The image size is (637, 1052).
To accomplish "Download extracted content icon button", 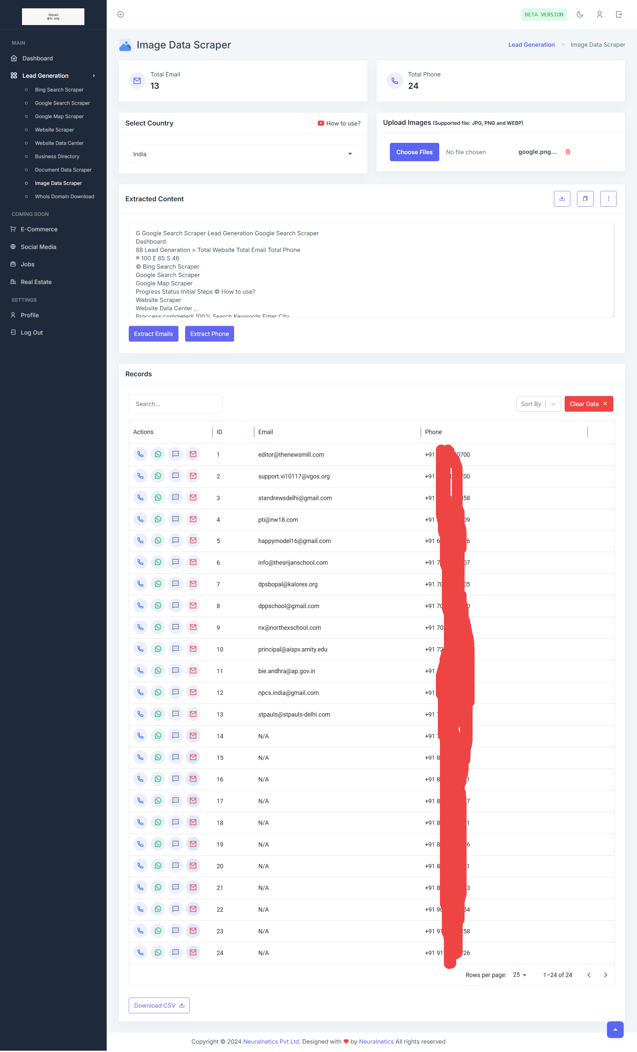I will pos(562,199).
